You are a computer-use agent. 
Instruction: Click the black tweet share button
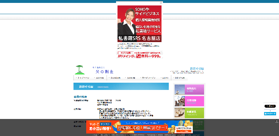coord(270,106)
